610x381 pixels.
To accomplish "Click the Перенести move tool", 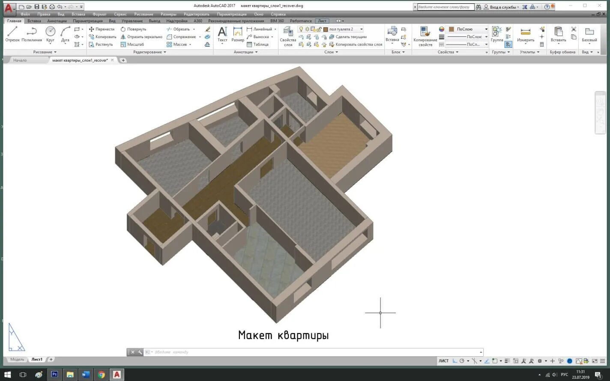I will tap(102, 29).
